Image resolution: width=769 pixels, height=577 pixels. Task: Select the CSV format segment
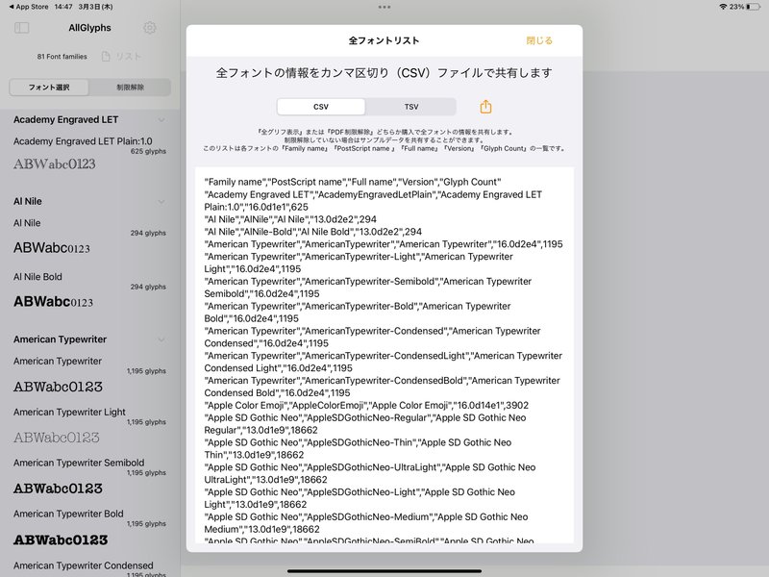pos(321,107)
